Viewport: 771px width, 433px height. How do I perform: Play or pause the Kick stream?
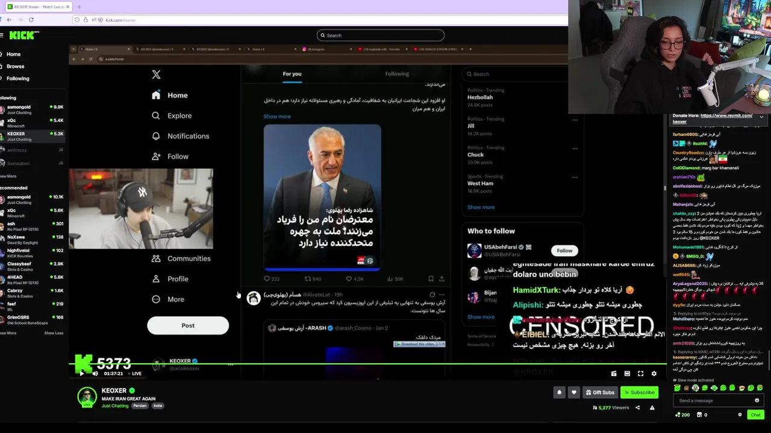(x=82, y=373)
